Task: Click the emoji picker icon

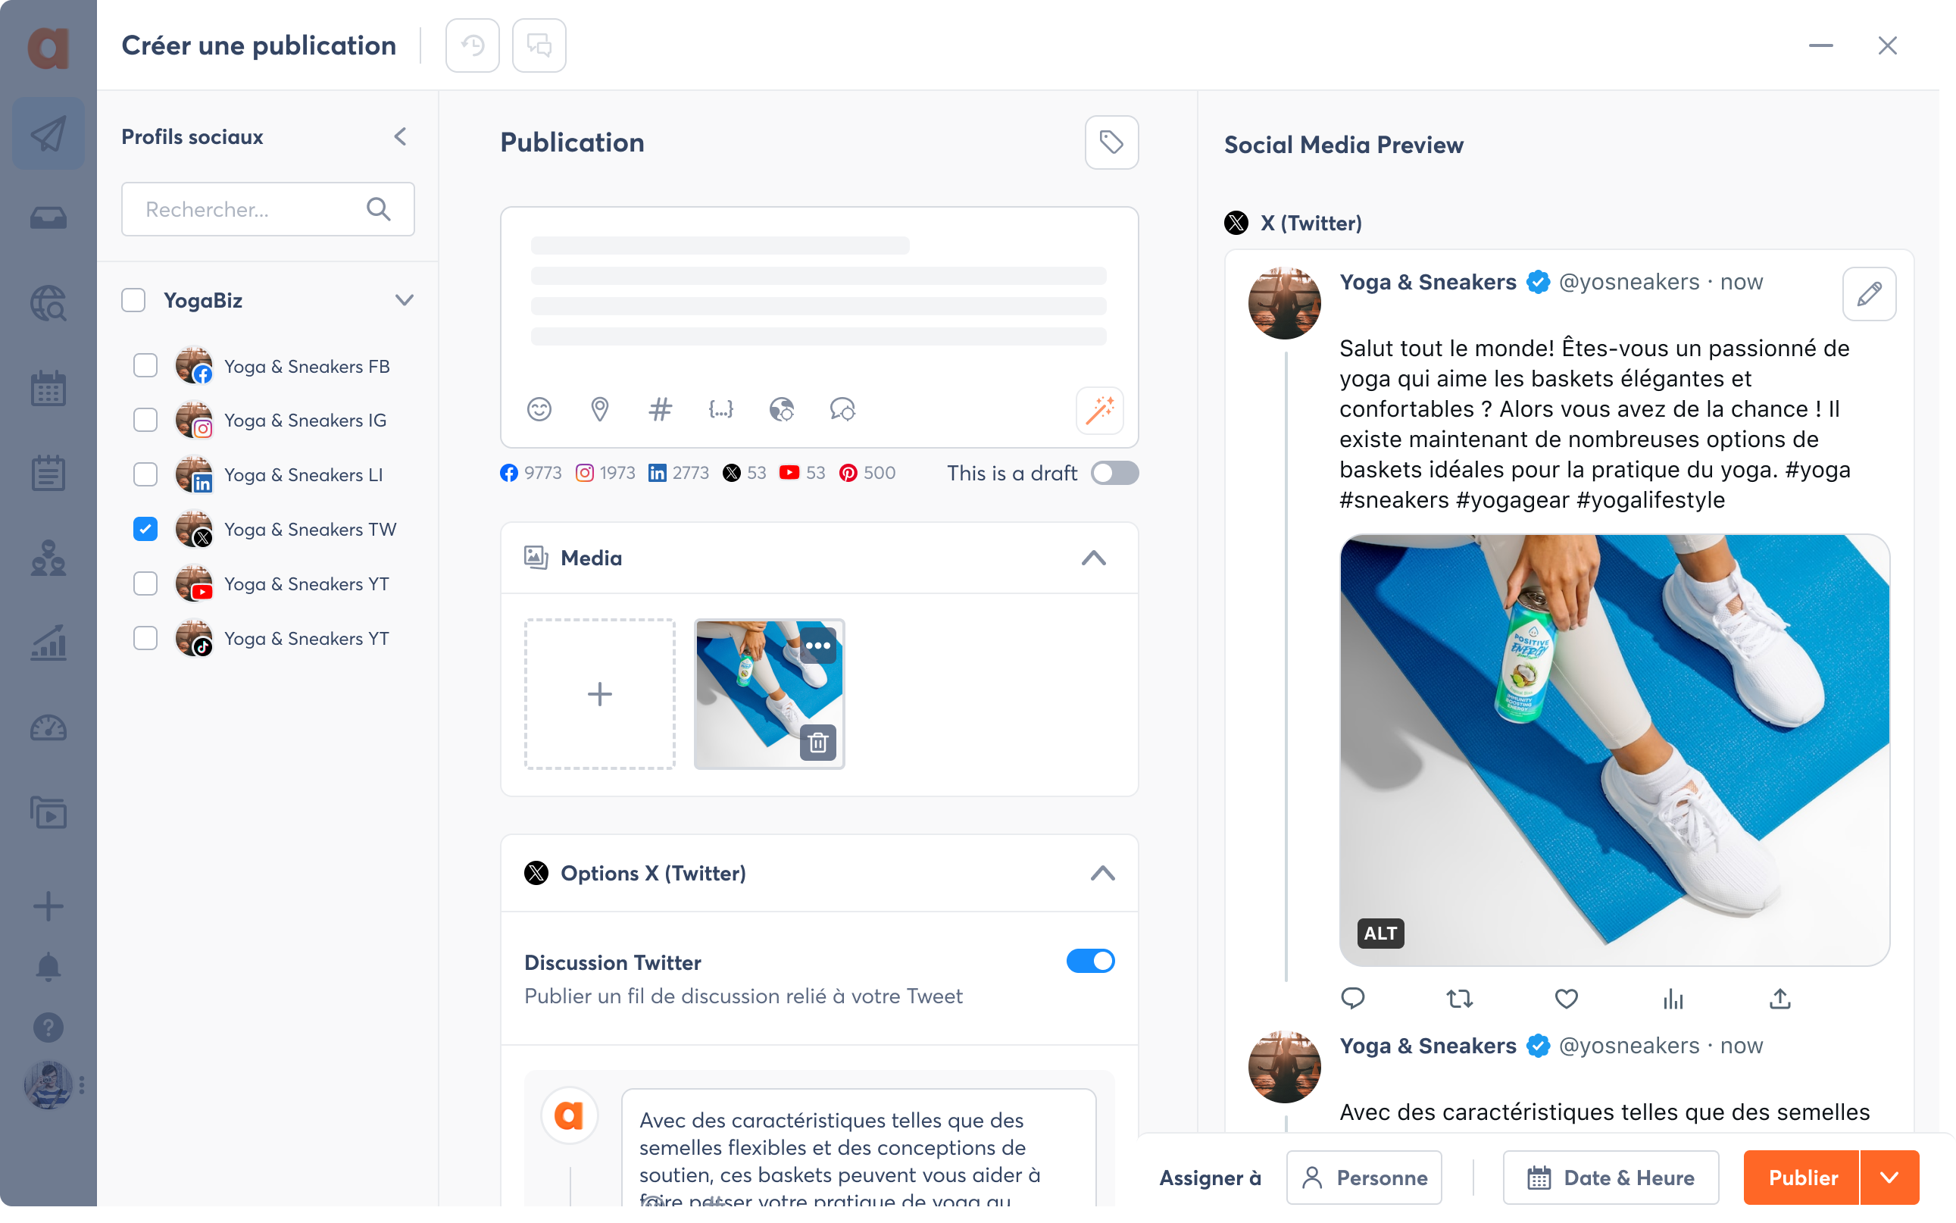Action: [539, 409]
